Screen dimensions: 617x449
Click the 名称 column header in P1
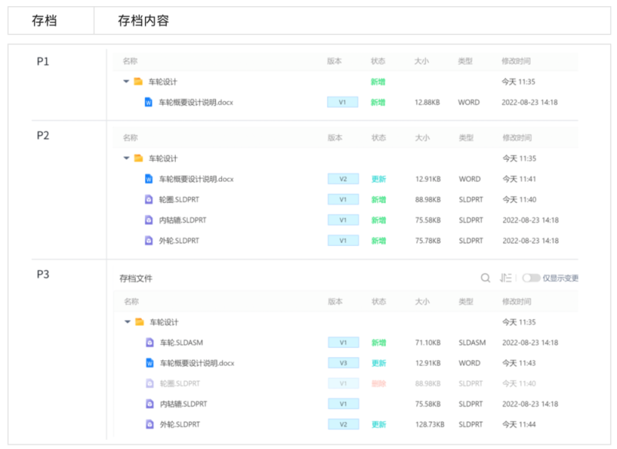130,61
